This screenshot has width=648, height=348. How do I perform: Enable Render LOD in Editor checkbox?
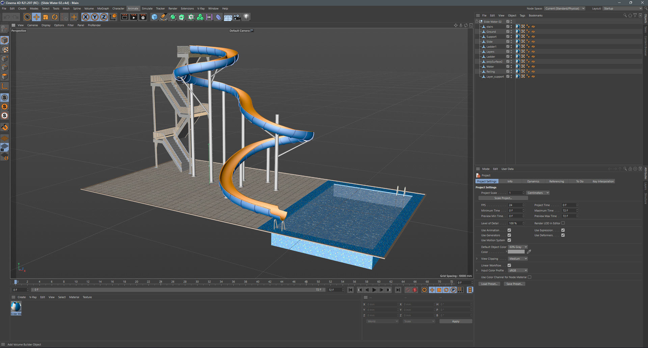[x=563, y=223]
